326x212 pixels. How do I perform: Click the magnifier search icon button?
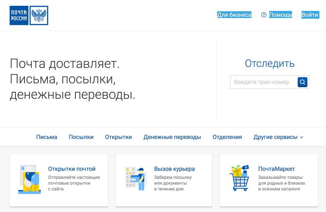[x=302, y=82]
